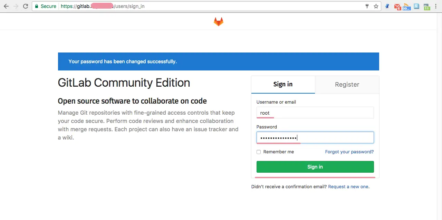This screenshot has height=220, width=442.
Task: Click the blue S extension icon
Action: tap(416, 6)
